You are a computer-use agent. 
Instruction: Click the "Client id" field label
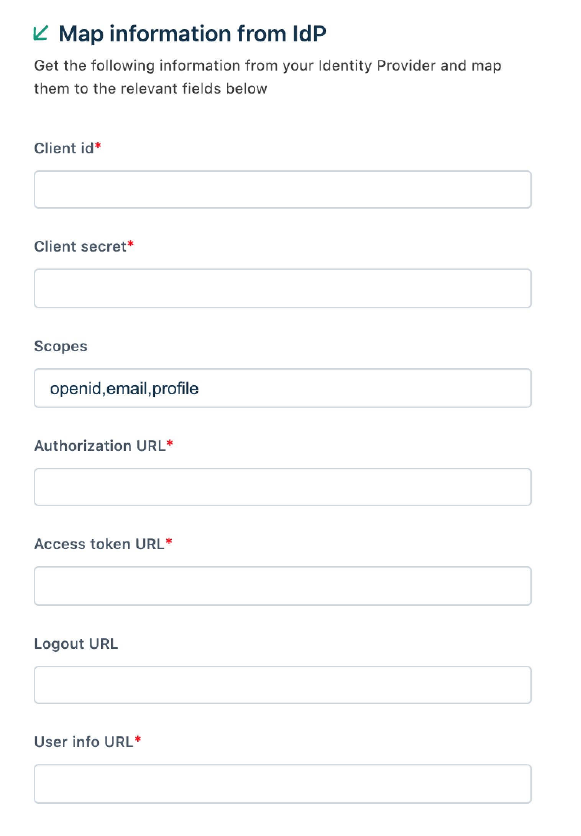coord(64,148)
